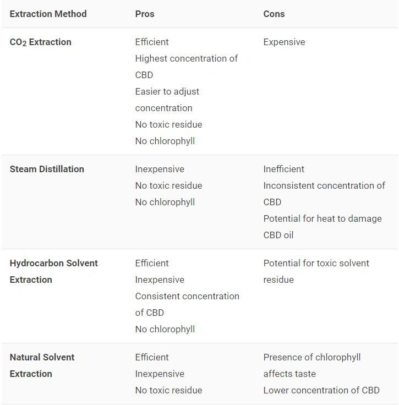Click "Lower concentration of CBD" text
399x405 pixels.
pyautogui.click(x=321, y=390)
